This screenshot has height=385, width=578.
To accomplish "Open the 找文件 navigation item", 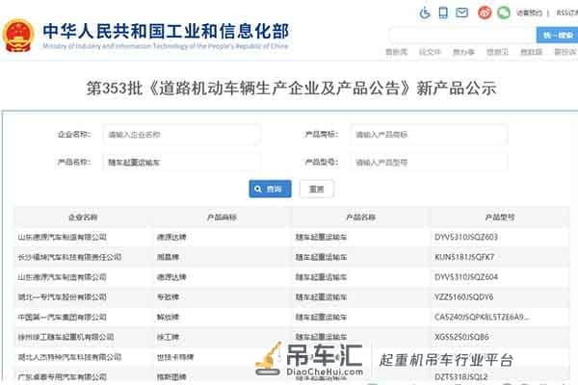I will (430, 52).
